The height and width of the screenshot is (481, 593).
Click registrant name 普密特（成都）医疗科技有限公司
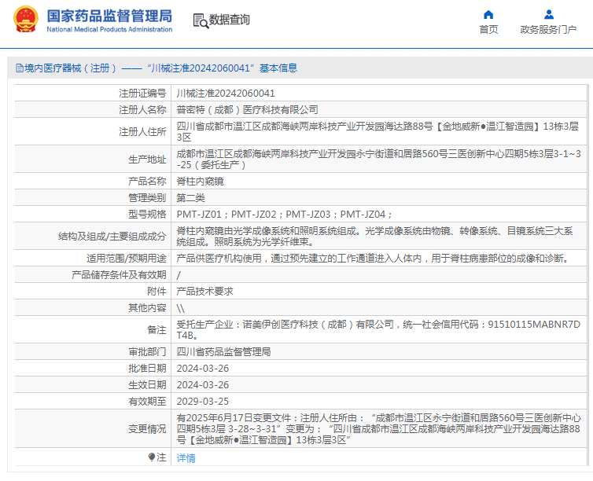tap(247, 109)
